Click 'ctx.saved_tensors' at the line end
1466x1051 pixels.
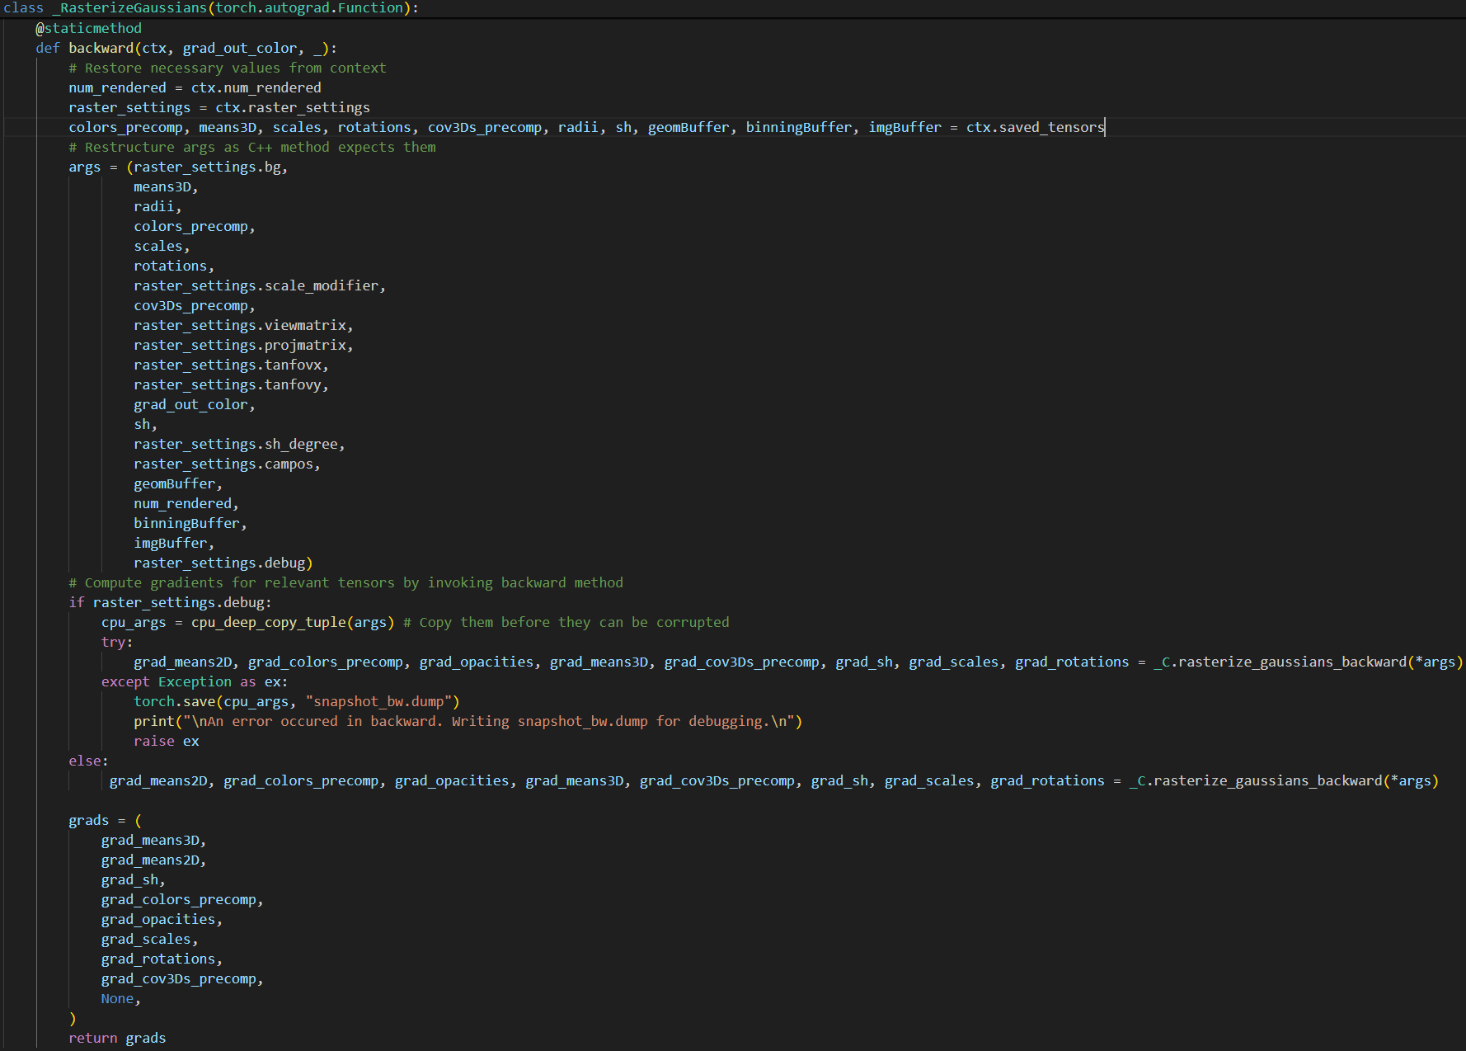[1035, 127]
